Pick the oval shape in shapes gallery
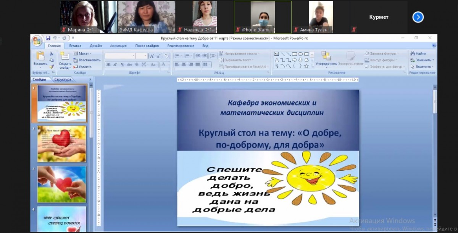The height and width of the screenshot is (233, 458). coord(300,54)
